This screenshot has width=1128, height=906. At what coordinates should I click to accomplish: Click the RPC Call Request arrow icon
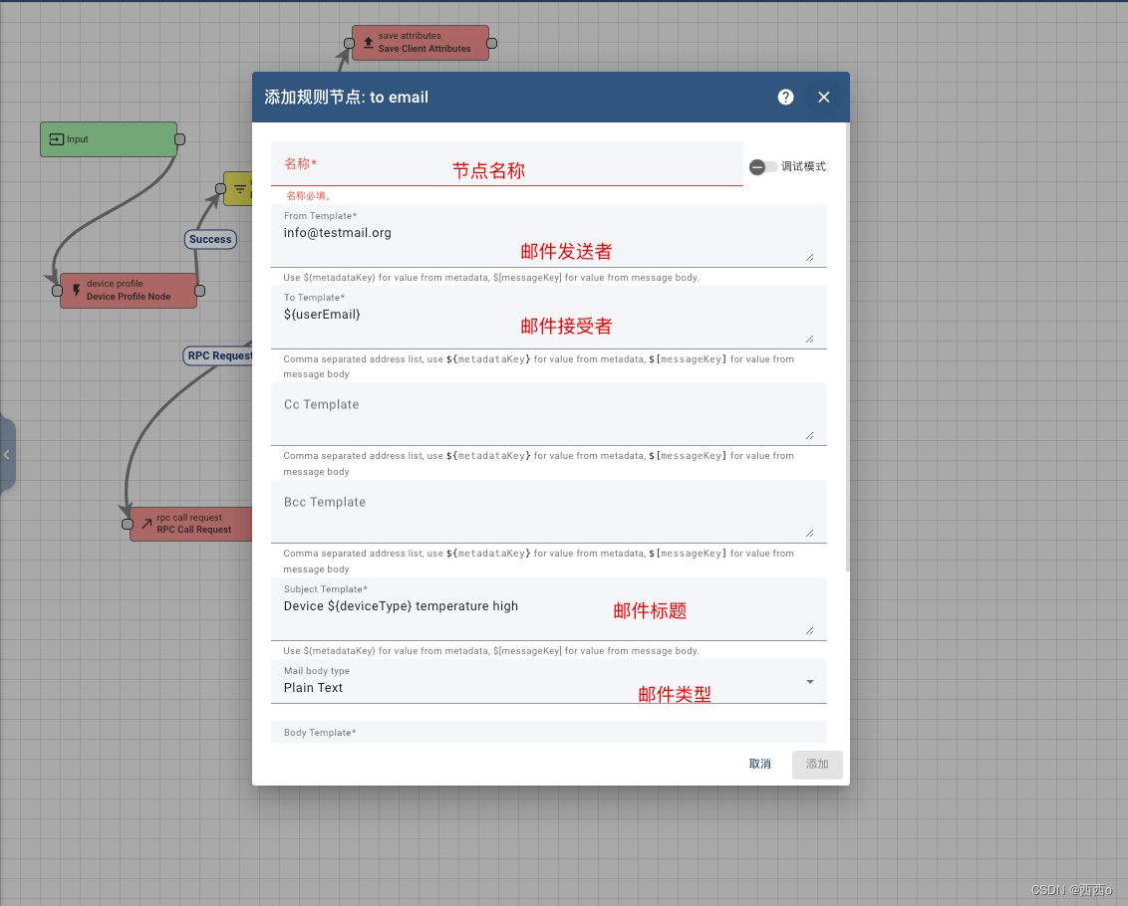point(145,524)
